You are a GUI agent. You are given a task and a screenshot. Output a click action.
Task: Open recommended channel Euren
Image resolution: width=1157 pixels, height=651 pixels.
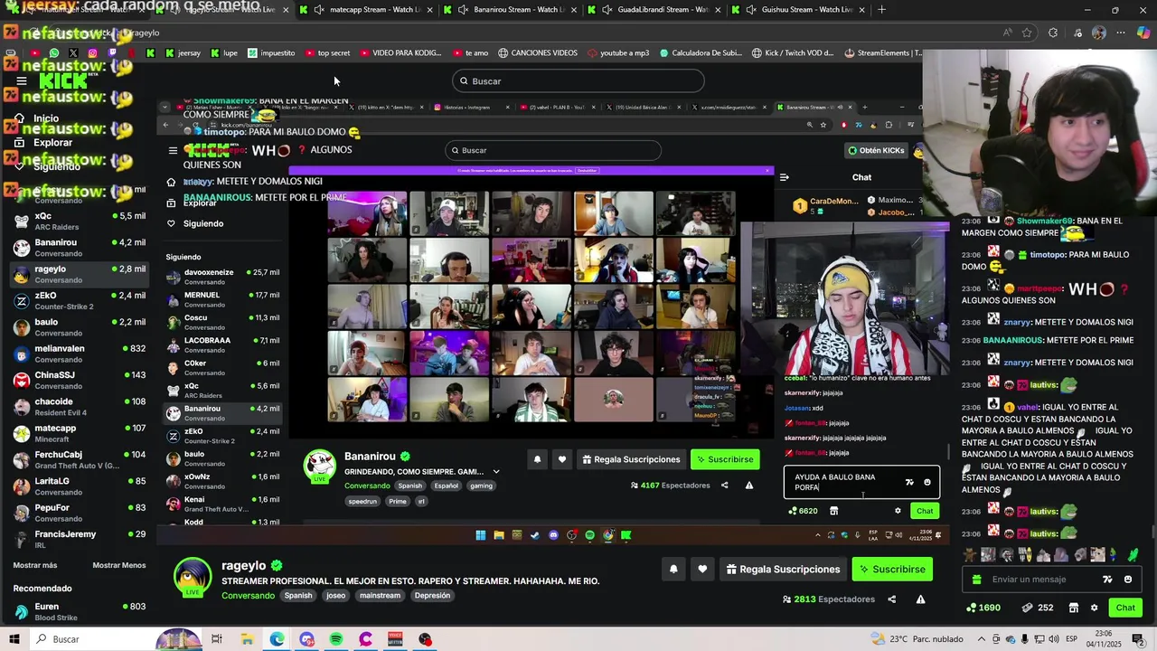click(80, 611)
